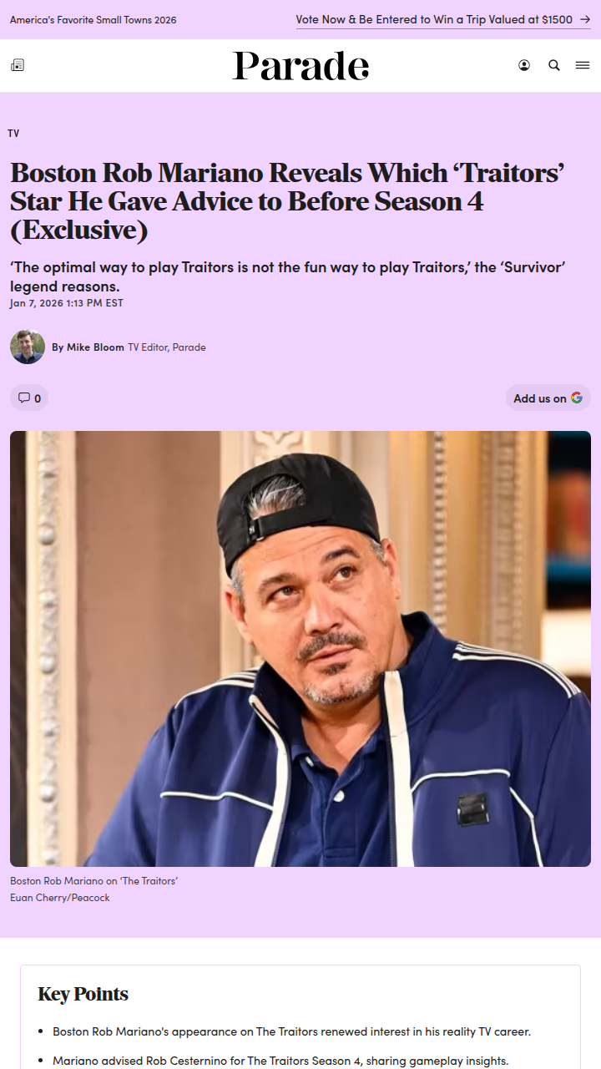Open the user account icon

coord(524,65)
